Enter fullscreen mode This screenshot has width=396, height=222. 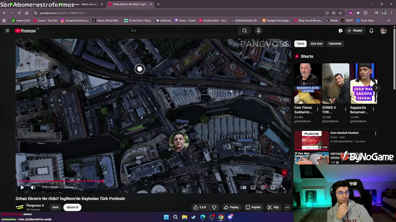[283, 187]
